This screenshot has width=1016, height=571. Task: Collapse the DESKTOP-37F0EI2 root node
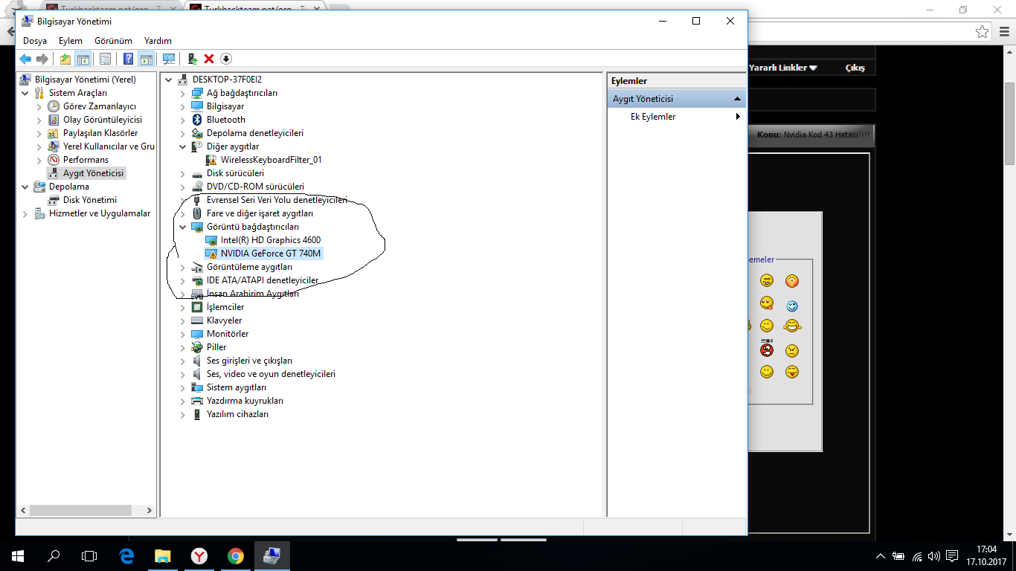coord(168,80)
